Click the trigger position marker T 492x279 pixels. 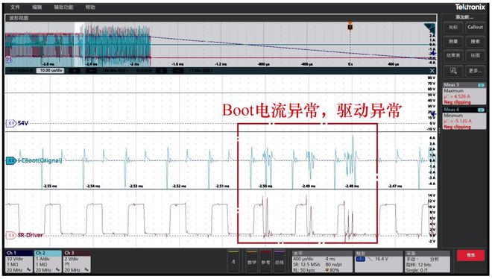pos(350,27)
